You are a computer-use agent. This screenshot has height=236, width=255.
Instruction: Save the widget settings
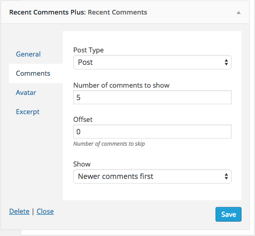[x=229, y=214]
